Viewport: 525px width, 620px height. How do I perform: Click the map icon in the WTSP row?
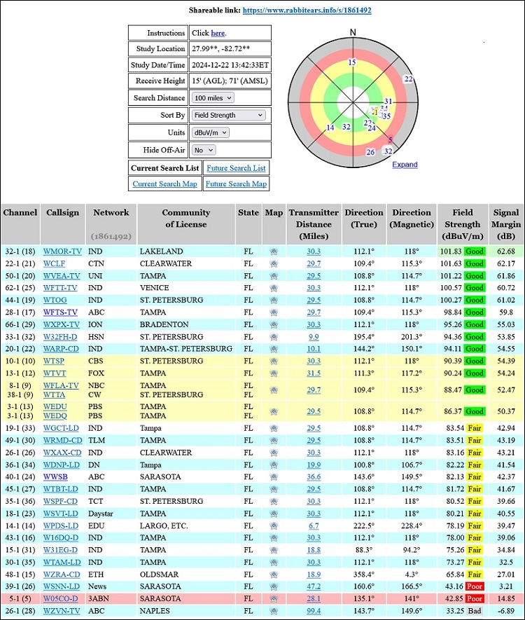click(x=273, y=361)
